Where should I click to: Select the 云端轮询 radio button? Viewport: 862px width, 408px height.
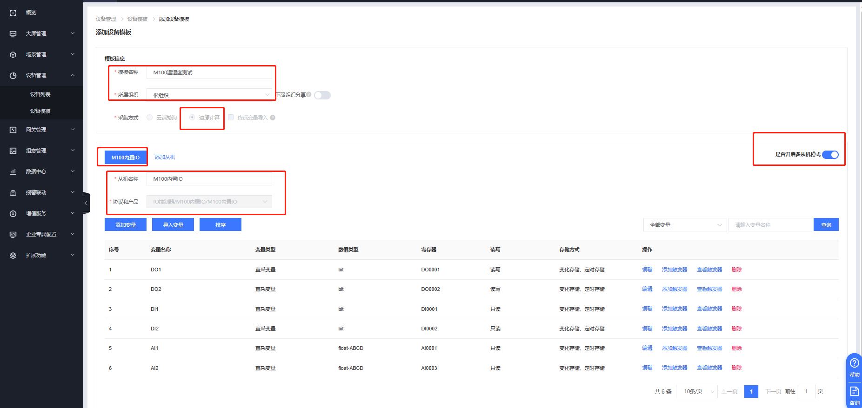[149, 118]
